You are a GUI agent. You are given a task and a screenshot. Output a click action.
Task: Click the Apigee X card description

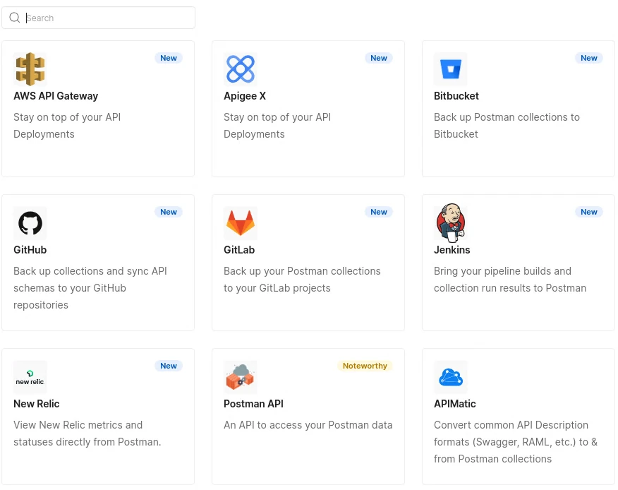277,126
